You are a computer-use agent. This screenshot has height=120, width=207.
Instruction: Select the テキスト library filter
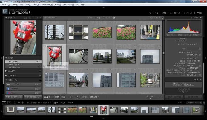click(90, 18)
